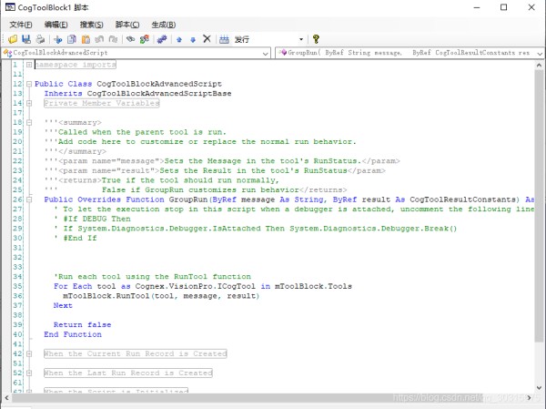Click the vertical scrollbar up arrow

click(x=539, y=65)
